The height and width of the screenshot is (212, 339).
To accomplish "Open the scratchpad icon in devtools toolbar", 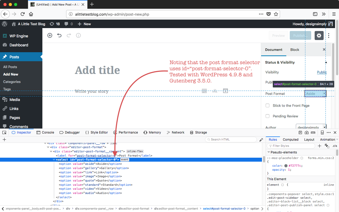I will point(300,132).
